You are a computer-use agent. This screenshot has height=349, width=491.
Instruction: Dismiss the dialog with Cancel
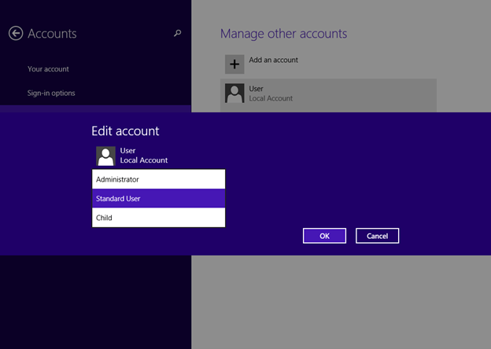378,236
